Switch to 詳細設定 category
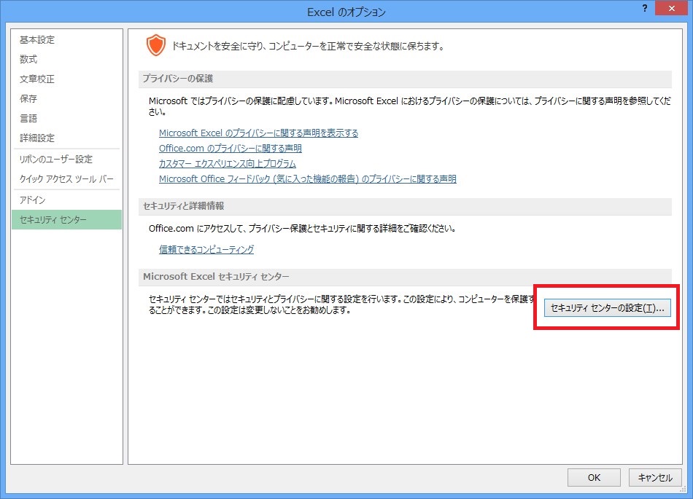This screenshot has height=499, width=693. [x=66, y=138]
